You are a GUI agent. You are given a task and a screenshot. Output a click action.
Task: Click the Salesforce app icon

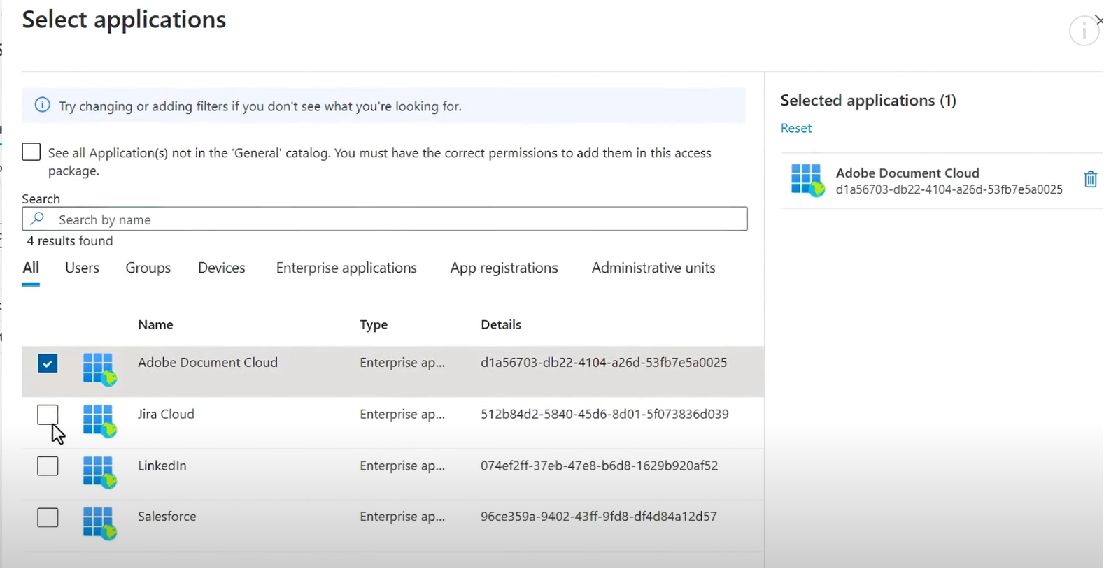(x=99, y=523)
